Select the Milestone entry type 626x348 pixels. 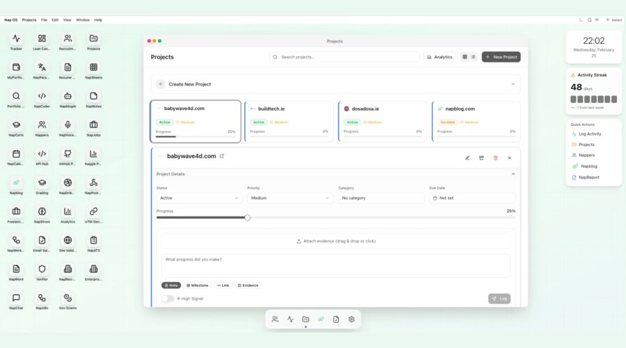pyautogui.click(x=198, y=285)
